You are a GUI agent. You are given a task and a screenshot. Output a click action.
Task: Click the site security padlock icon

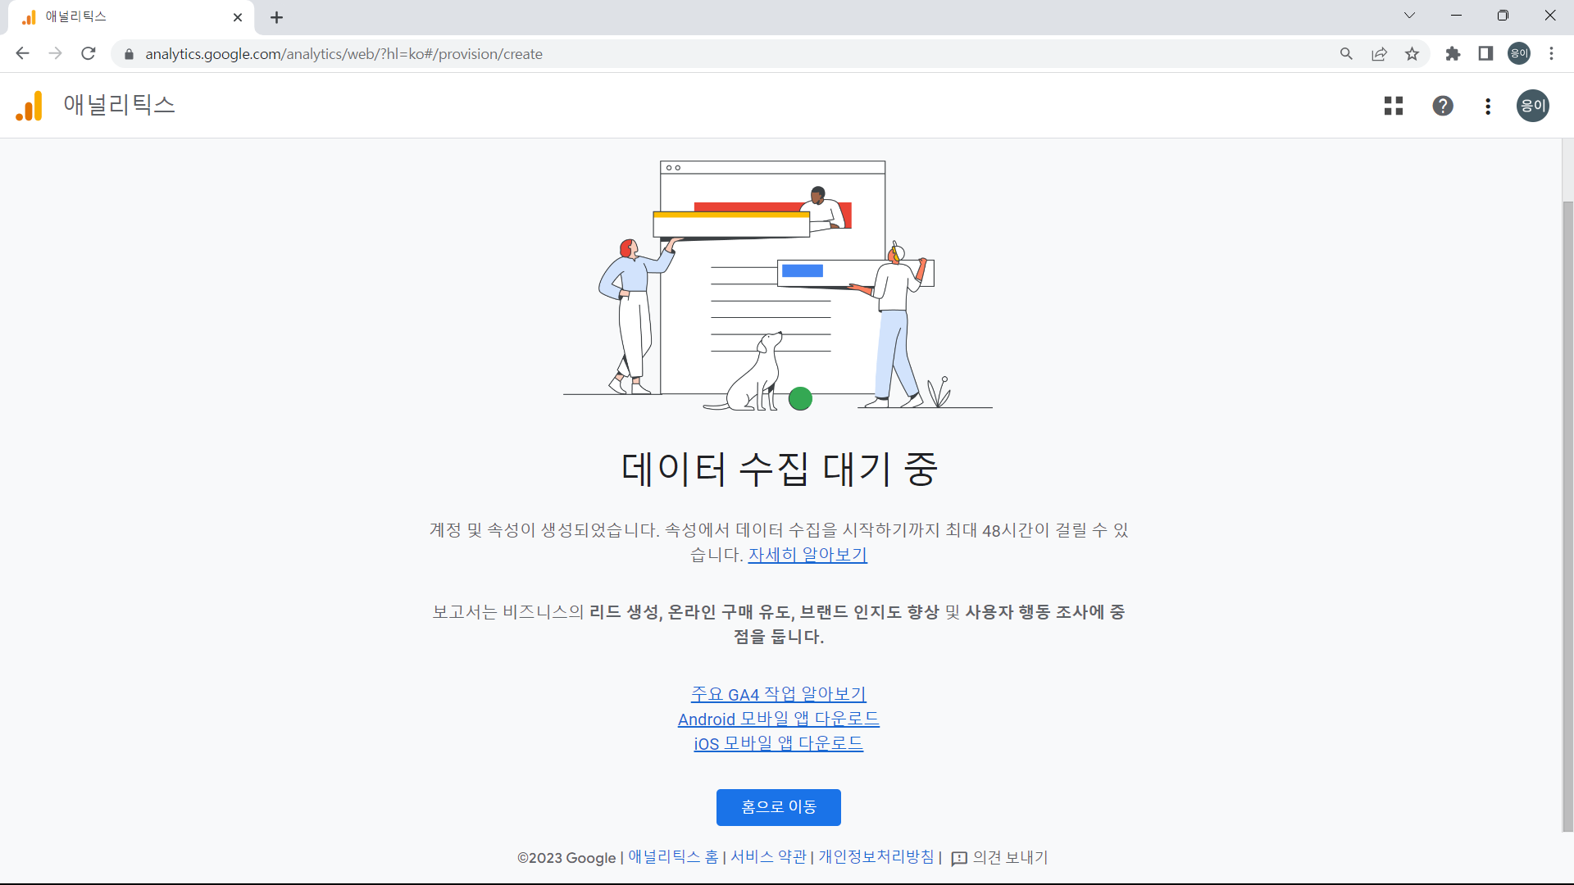click(x=128, y=54)
